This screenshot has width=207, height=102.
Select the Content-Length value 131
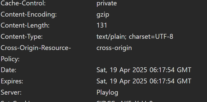click(102, 25)
